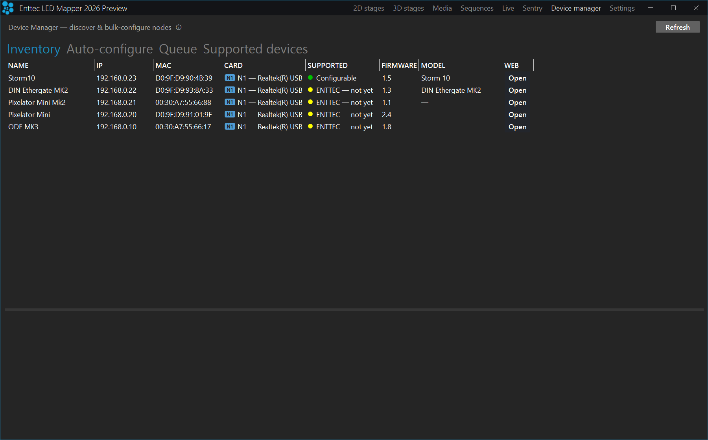This screenshot has height=440, width=708.
Task: Select the Storm10 device name
Action: 22,78
